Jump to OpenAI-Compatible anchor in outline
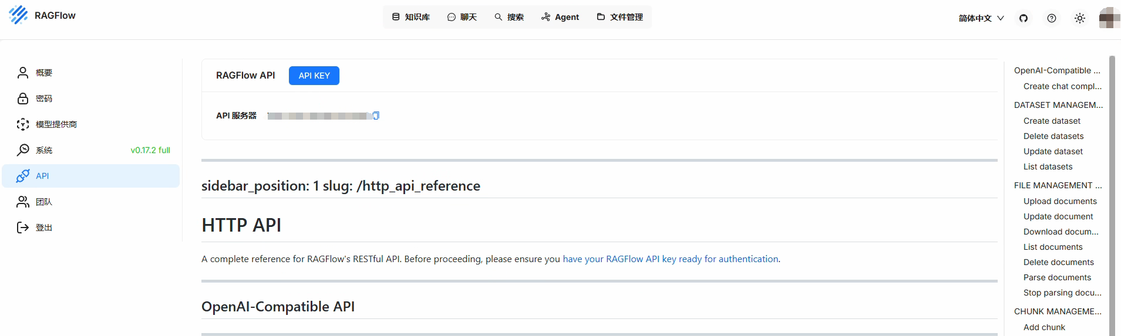 (1057, 70)
